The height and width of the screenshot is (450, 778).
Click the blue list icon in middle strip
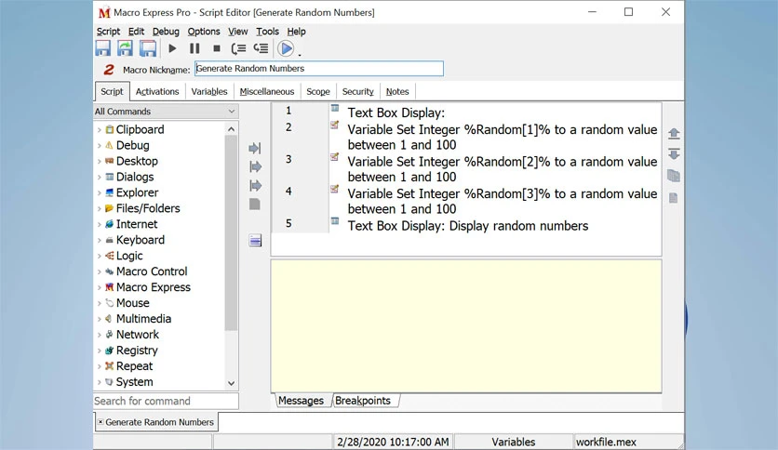(x=255, y=241)
